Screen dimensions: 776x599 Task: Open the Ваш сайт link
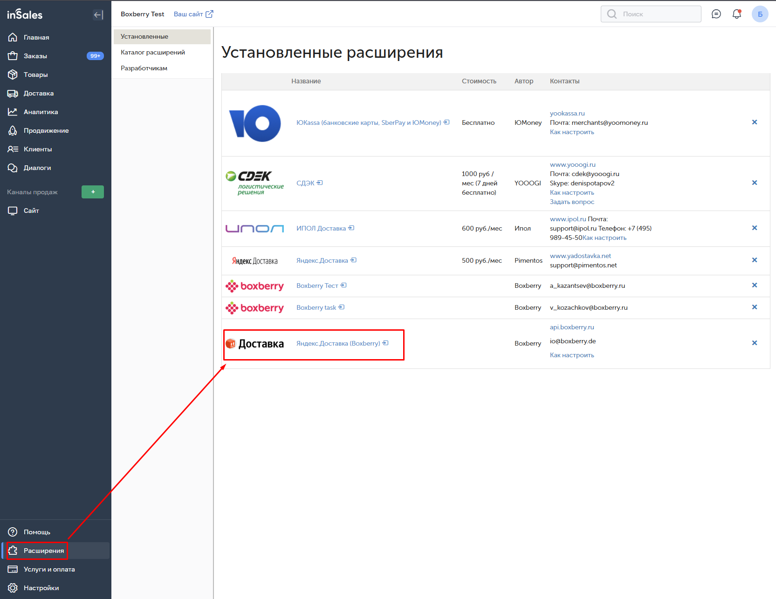pyautogui.click(x=188, y=14)
